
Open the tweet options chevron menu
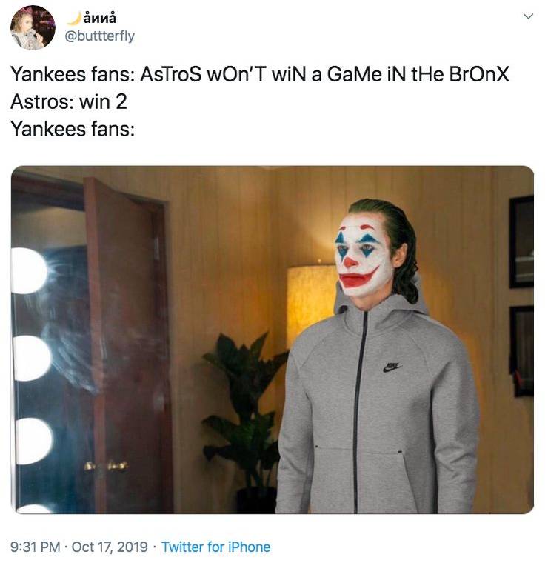[528, 16]
